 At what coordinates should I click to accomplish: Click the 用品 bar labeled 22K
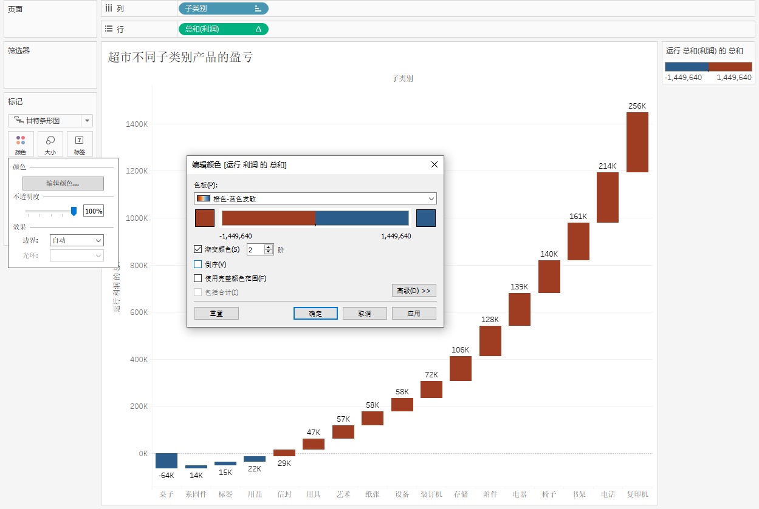(255, 459)
